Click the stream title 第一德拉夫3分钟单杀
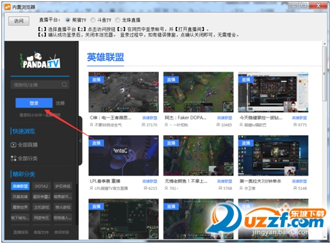The width and height of the screenshot is (331, 244). pyautogui.click(x=260, y=181)
